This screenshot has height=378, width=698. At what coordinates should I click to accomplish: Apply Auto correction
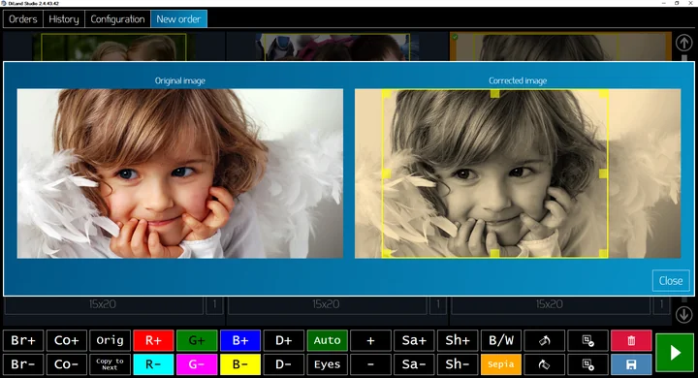328,340
